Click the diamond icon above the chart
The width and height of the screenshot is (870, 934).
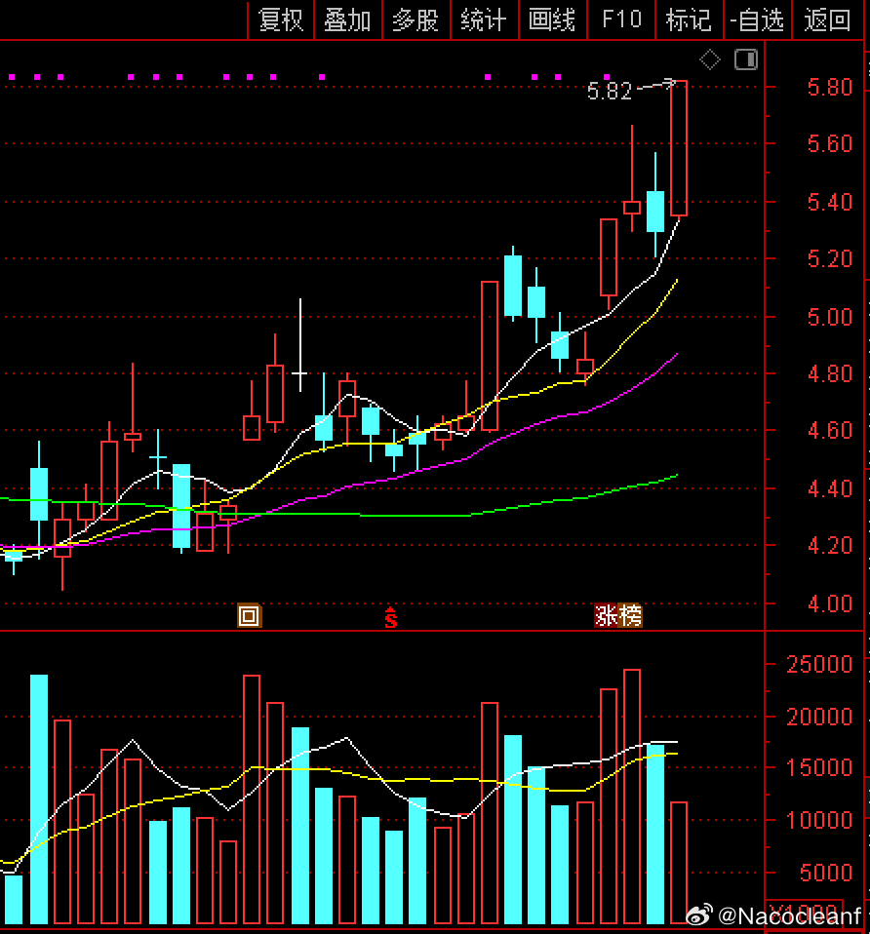tap(710, 59)
